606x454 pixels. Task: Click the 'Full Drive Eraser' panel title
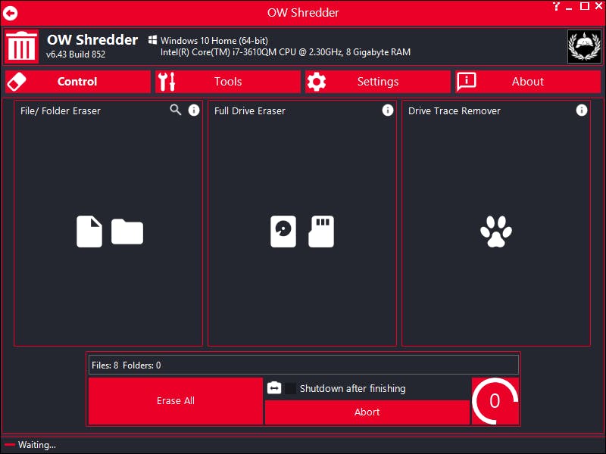tap(250, 110)
